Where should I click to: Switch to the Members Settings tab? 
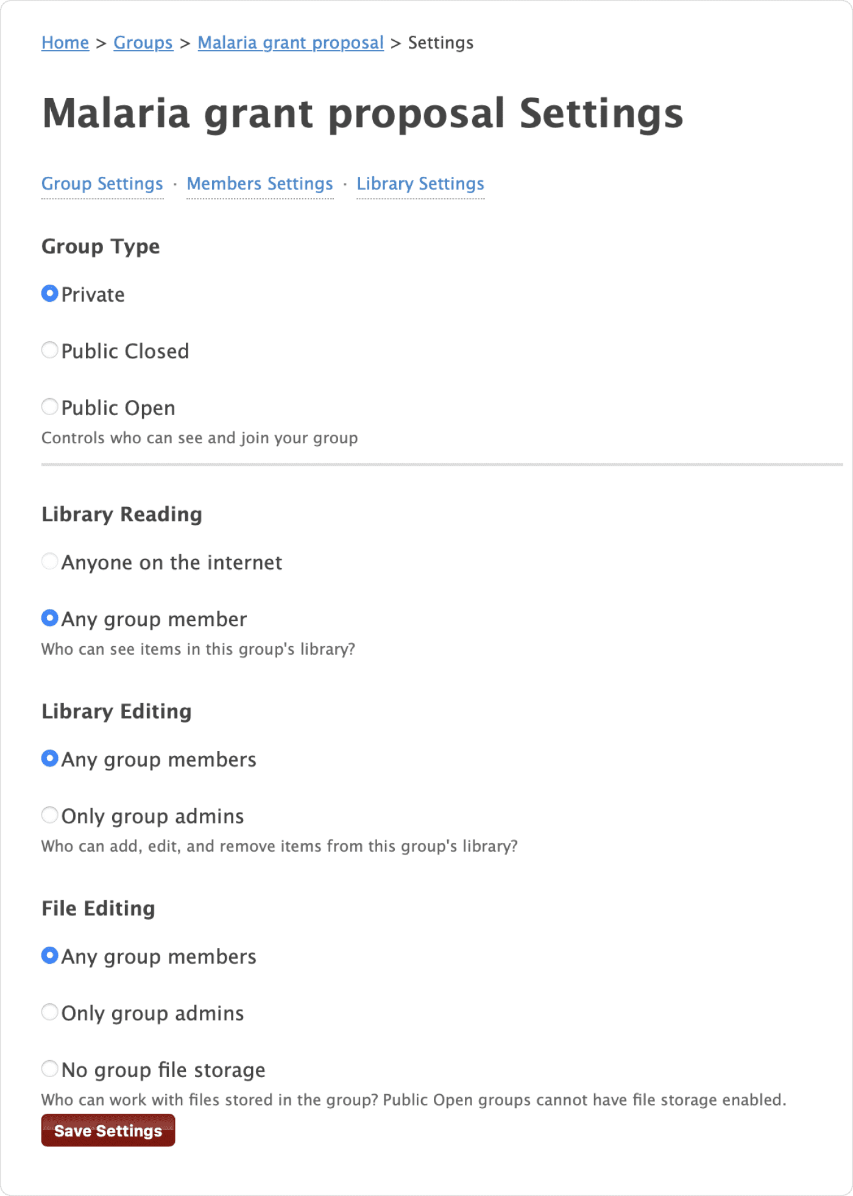coord(260,183)
